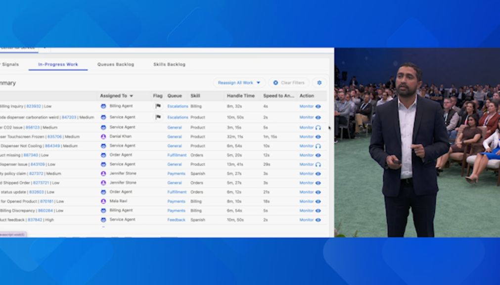Open work item link 847203
Image resolution: width=500 pixels, height=285 pixels.
[x=69, y=117]
